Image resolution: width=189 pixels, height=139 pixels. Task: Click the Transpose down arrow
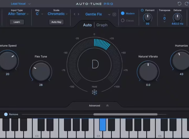(165, 22)
